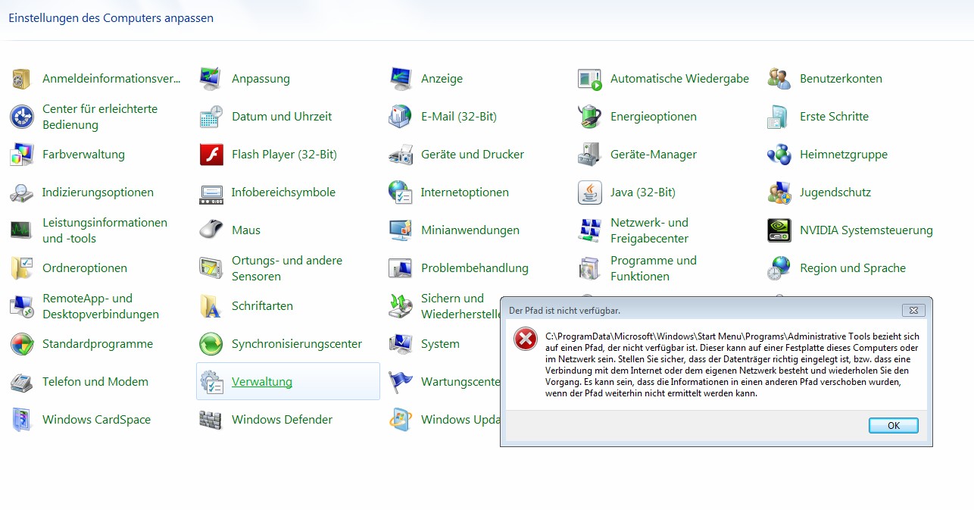The image size is (974, 510).
Task: Open the Programme und Funktionen icon
Action: [589, 268]
